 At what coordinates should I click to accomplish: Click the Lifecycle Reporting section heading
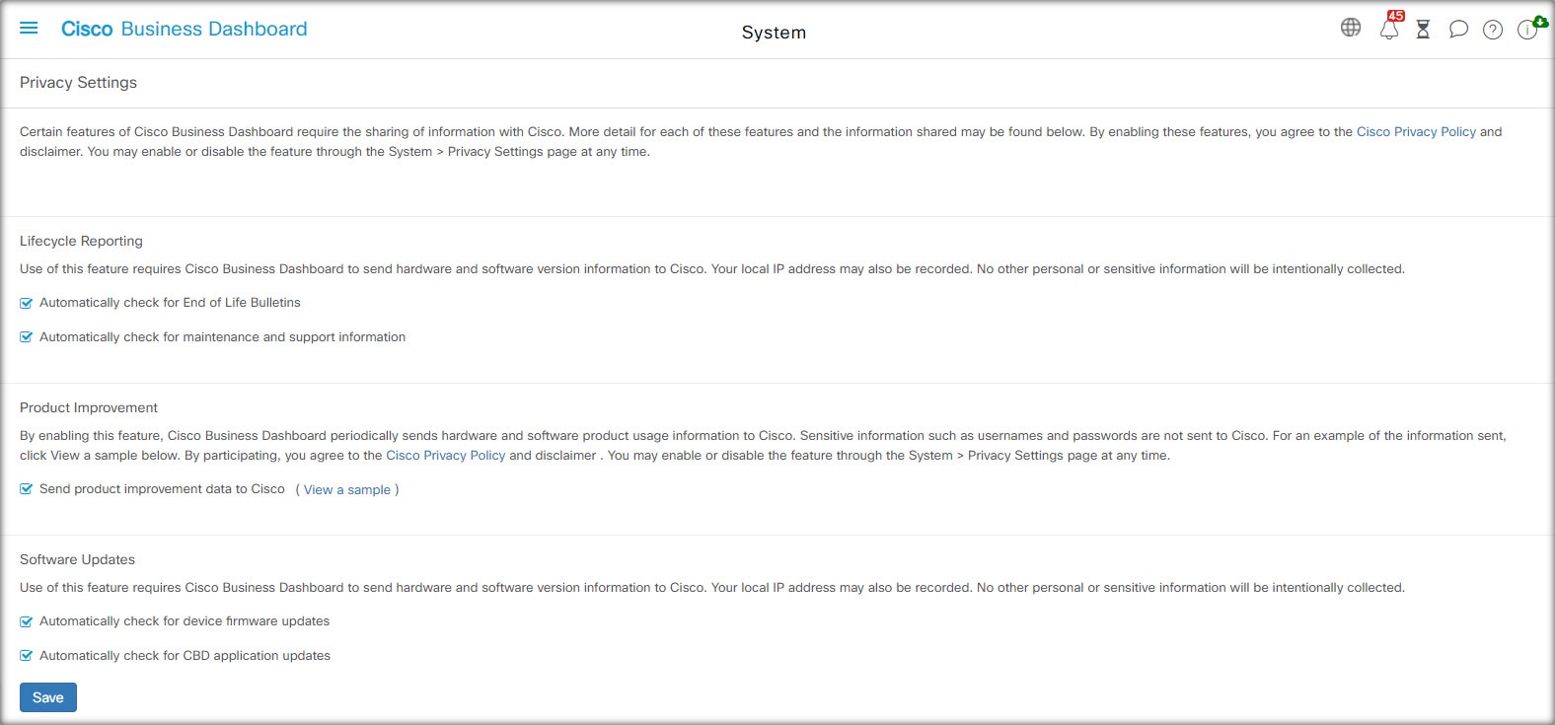81,241
